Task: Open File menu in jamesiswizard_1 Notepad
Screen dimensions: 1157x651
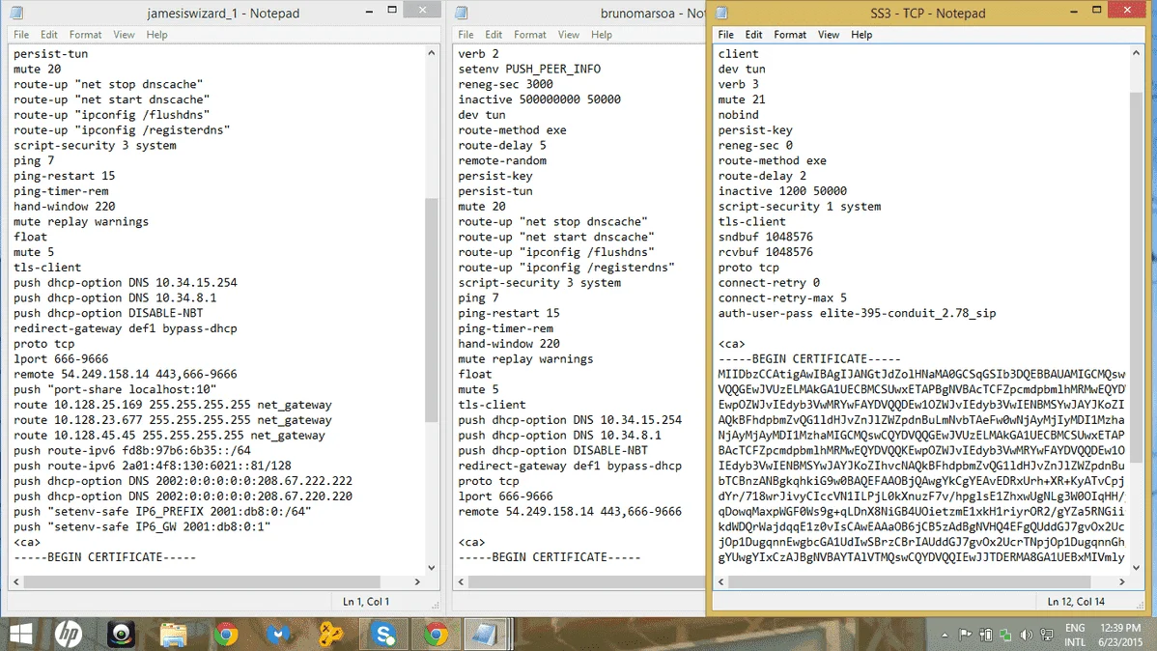Action: pyautogui.click(x=20, y=35)
